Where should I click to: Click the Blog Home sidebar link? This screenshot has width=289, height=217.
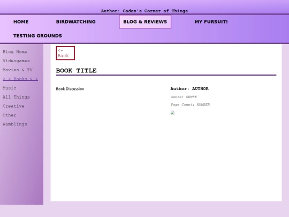click(15, 52)
